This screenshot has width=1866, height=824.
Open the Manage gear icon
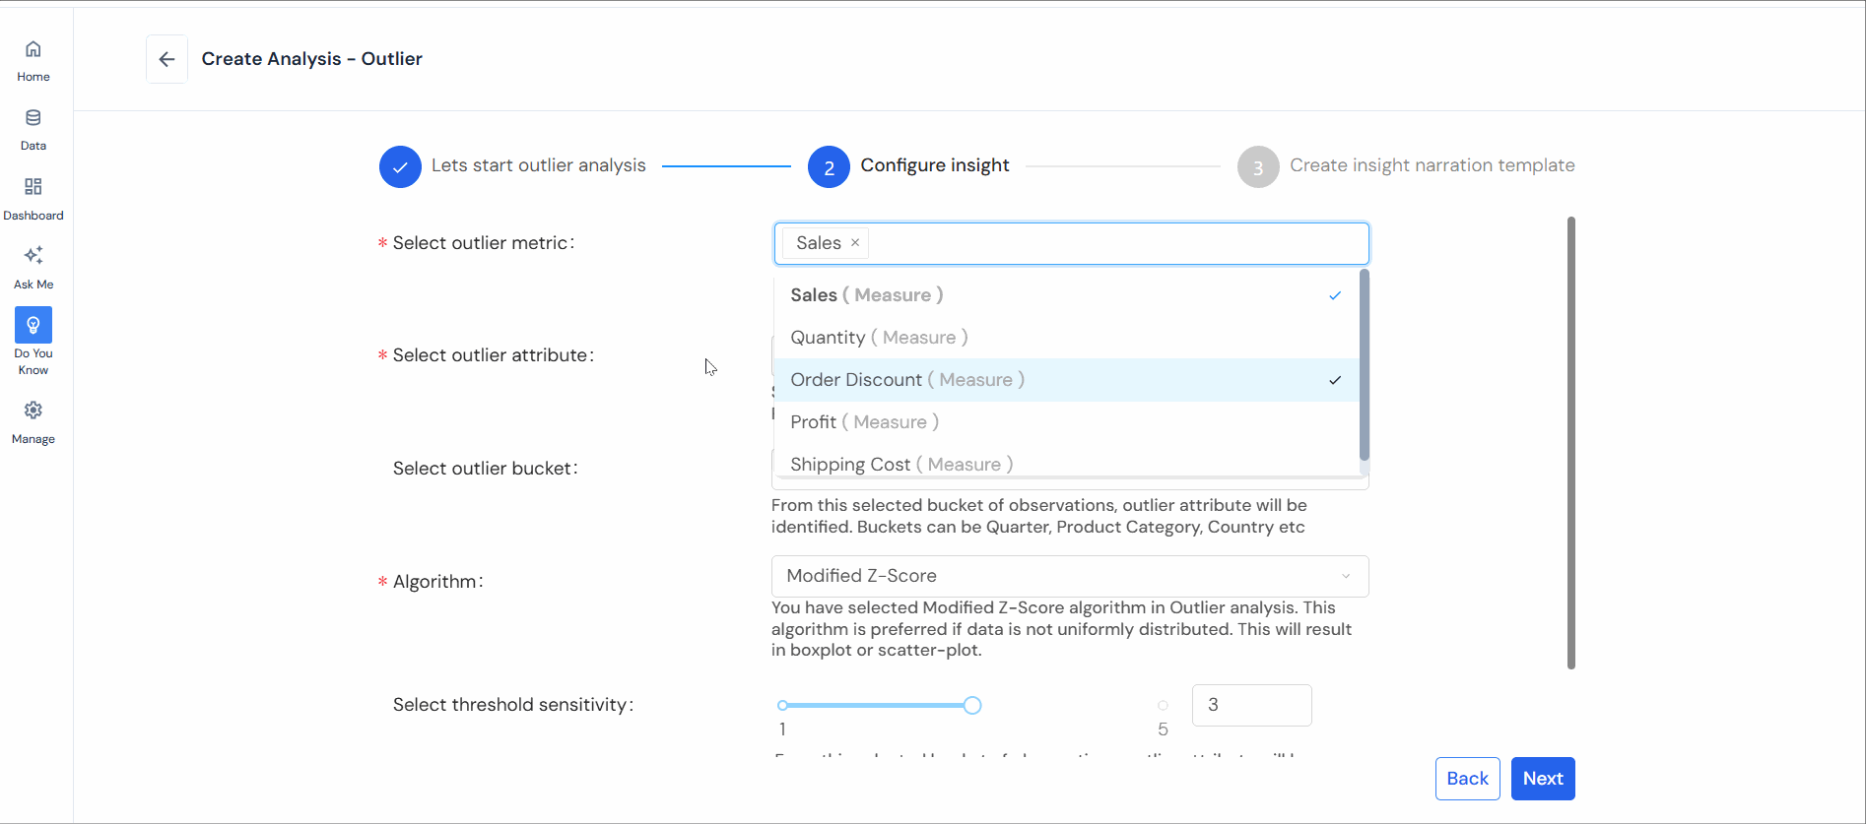pos(33,411)
